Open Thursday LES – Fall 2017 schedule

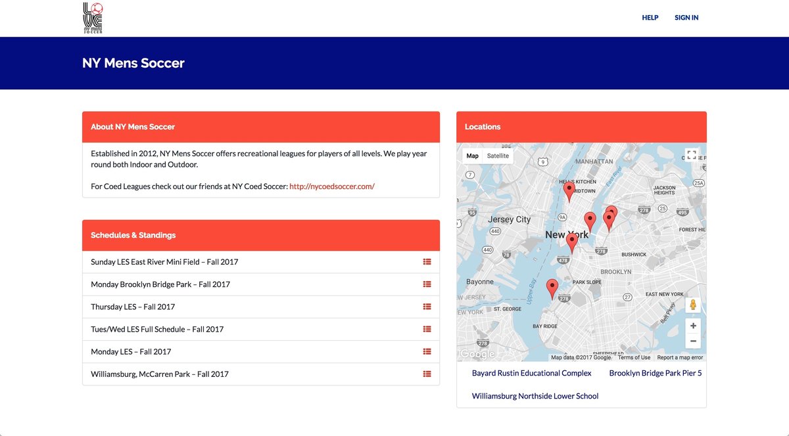[133, 307]
